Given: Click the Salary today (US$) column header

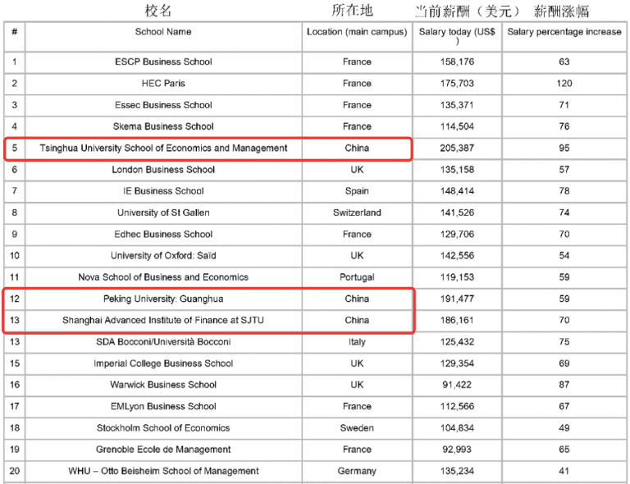Looking at the screenshot, I should pos(457,33).
